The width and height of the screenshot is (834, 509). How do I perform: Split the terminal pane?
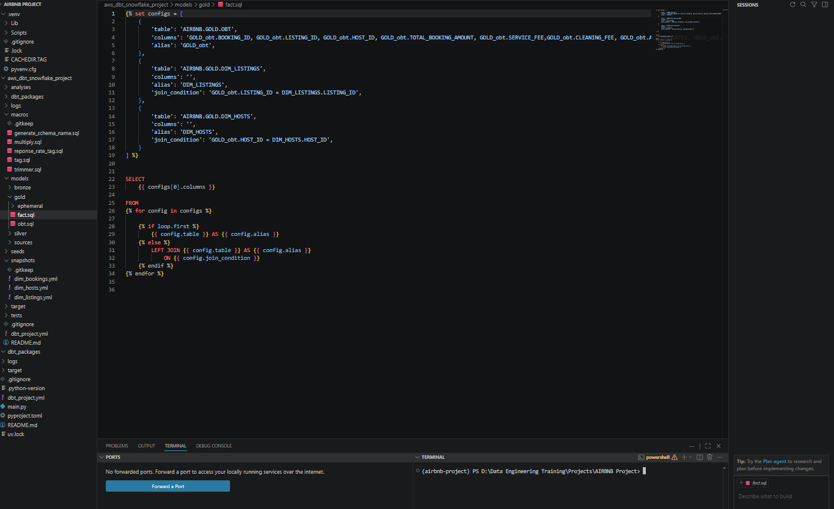coord(700,457)
